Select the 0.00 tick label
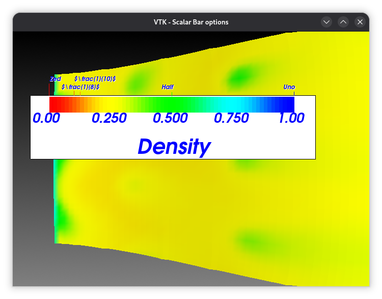Screen dimensions: 382x299 click(x=46, y=118)
